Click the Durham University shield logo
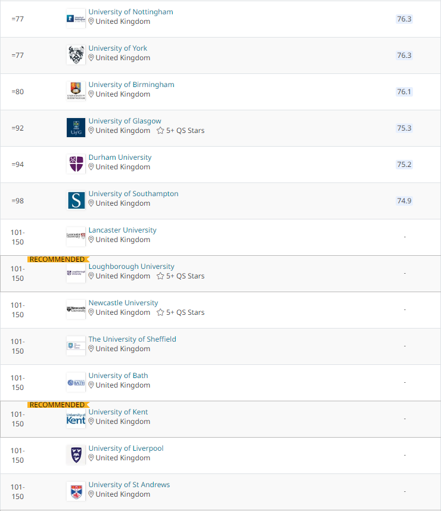441x511 pixels. pos(76,164)
